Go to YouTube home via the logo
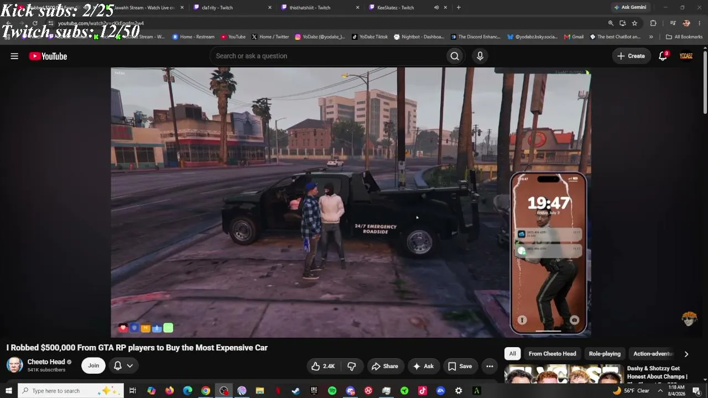708x398 pixels. point(48,56)
